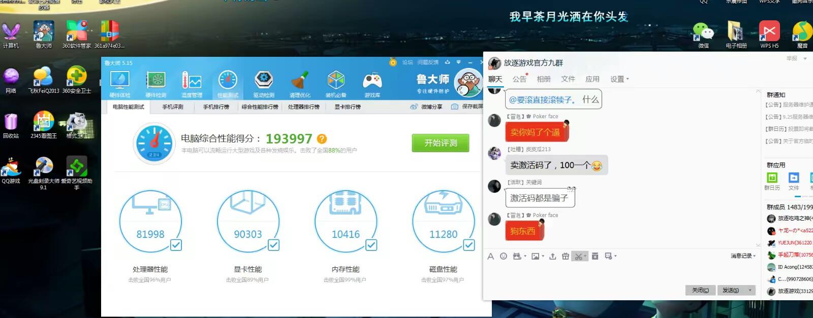Open 游戏库 game library controller icon

(x=372, y=84)
